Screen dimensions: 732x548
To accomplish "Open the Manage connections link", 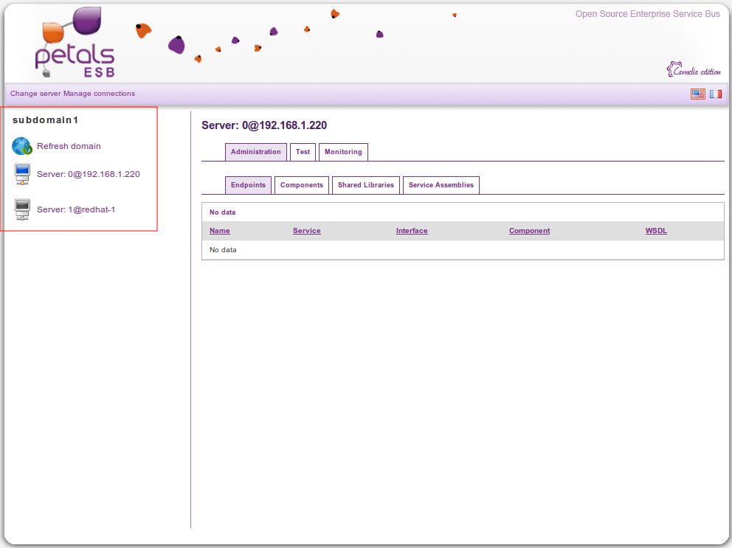I will 100,94.
